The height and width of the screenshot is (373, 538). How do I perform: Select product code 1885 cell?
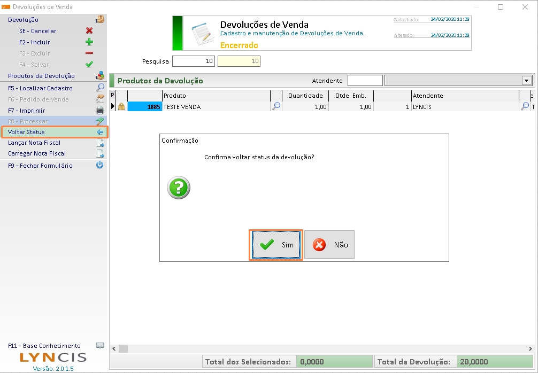(144, 107)
